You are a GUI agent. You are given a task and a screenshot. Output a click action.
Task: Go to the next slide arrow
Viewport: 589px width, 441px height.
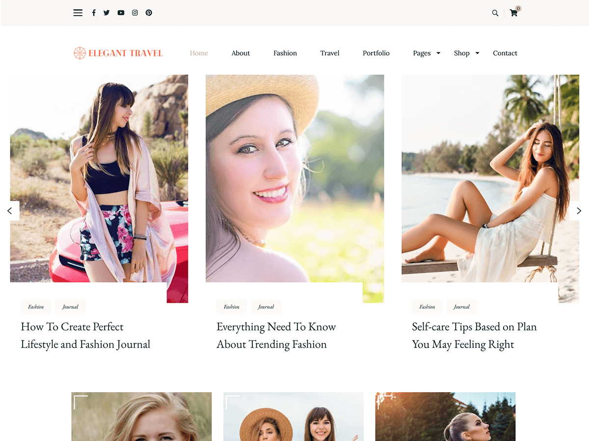point(579,211)
